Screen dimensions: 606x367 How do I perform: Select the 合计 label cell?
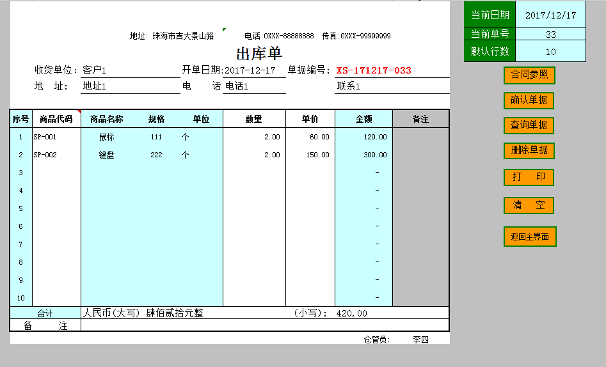point(45,313)
